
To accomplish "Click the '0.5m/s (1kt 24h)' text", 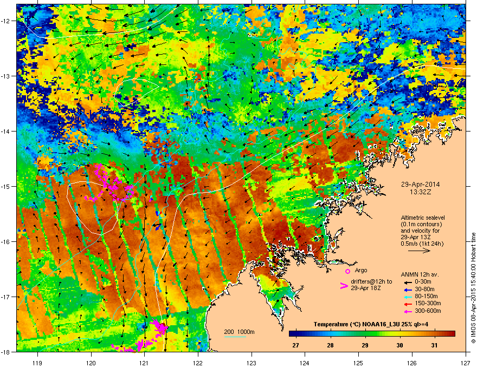I will point(422,244).
